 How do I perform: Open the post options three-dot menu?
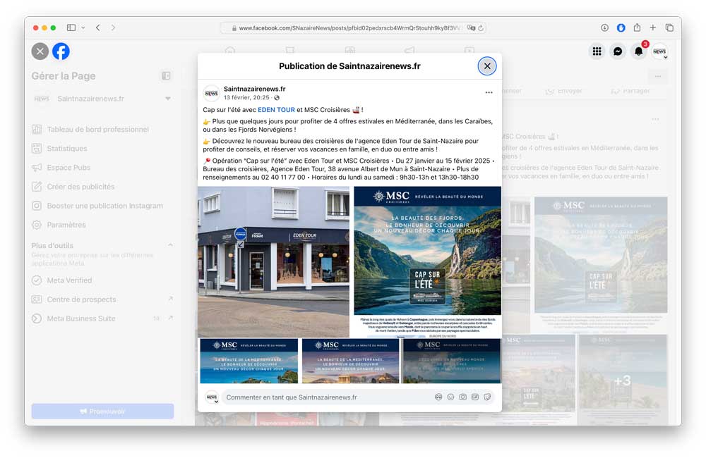pyautogui.click(x=489, y=92)
